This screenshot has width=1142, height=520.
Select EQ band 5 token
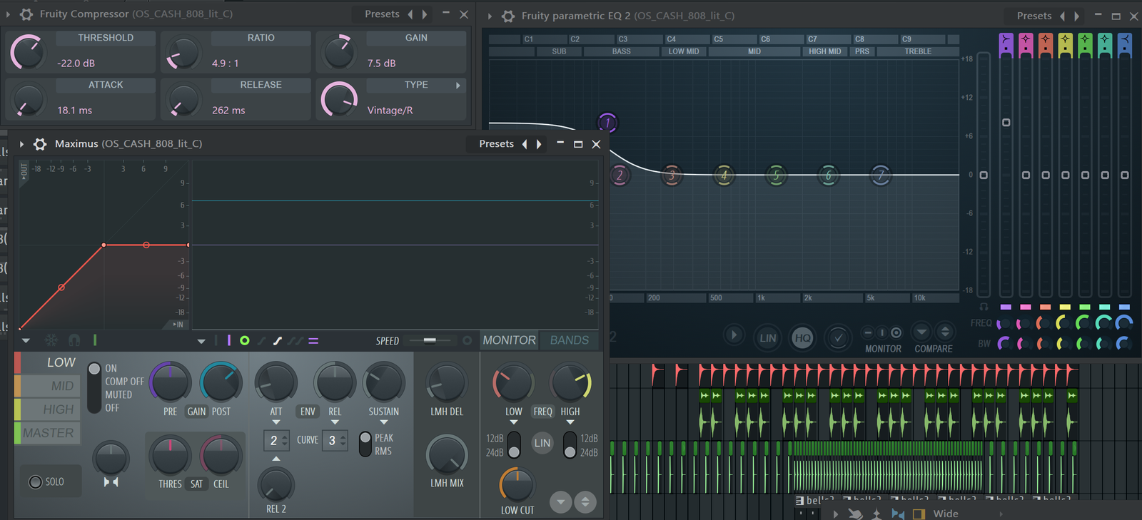tap(776, 175)
